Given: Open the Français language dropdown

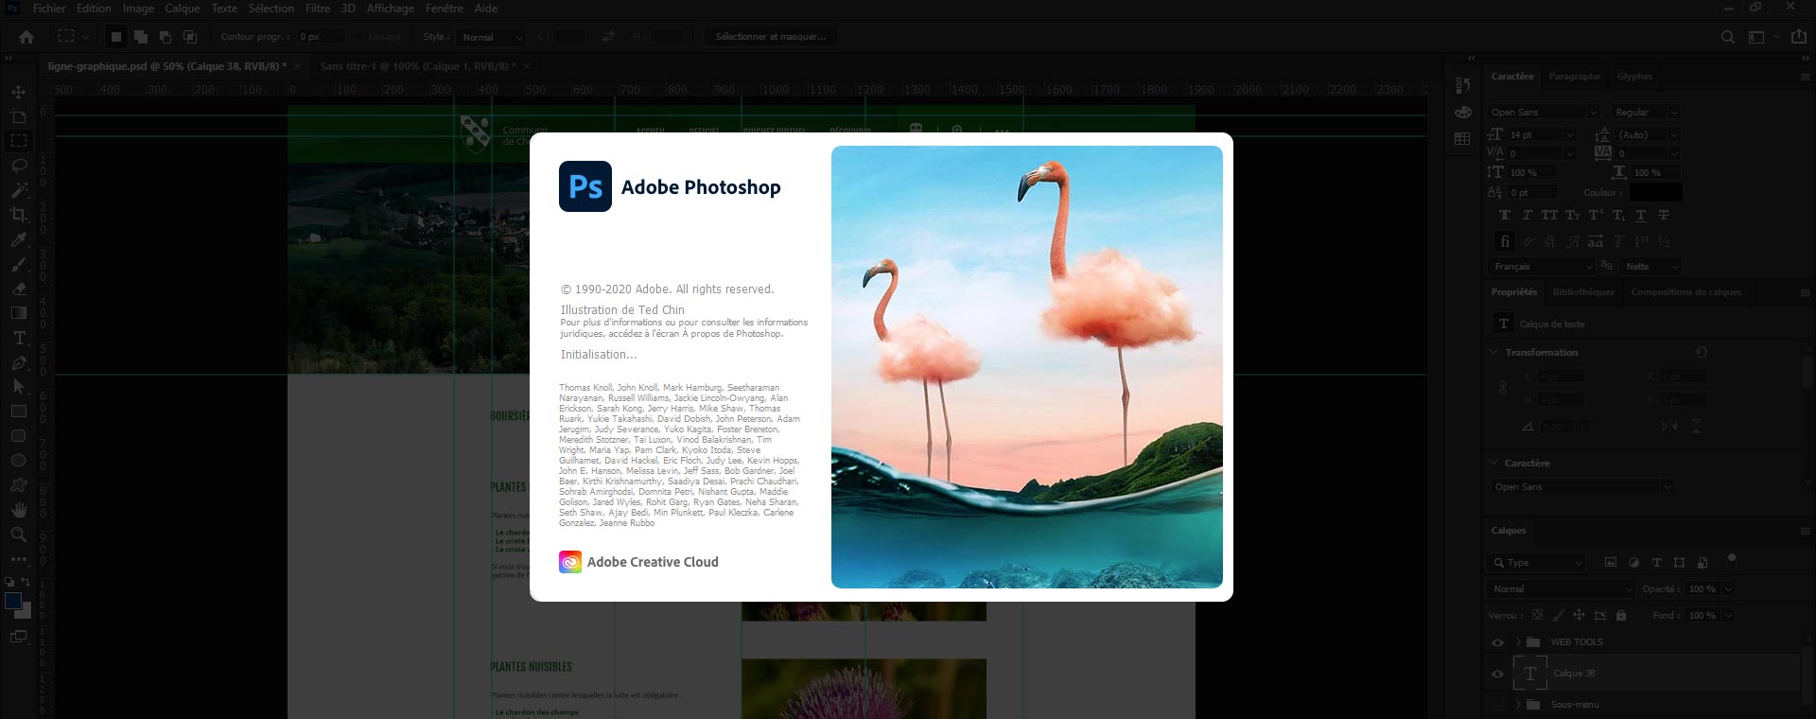Looking at the screenshot, I should [1543, 267].
